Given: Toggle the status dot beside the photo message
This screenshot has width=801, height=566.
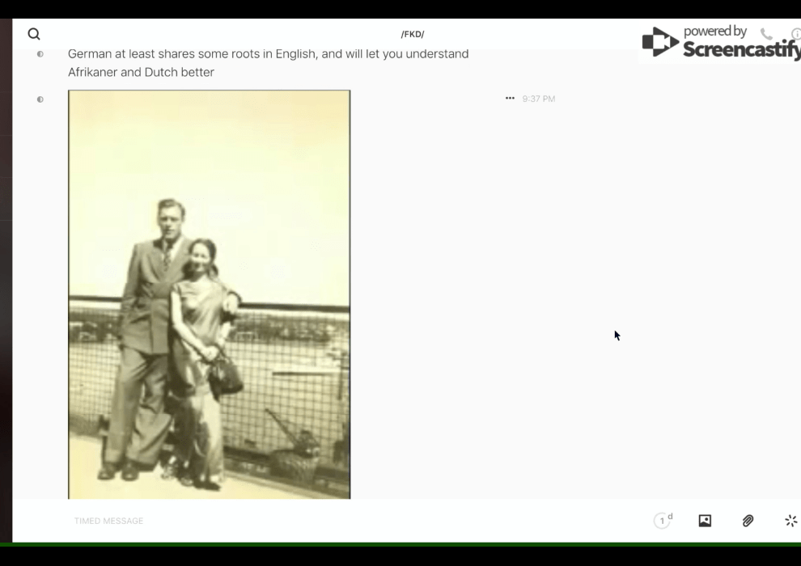Looking at the screenshot, I should [40, 99].
